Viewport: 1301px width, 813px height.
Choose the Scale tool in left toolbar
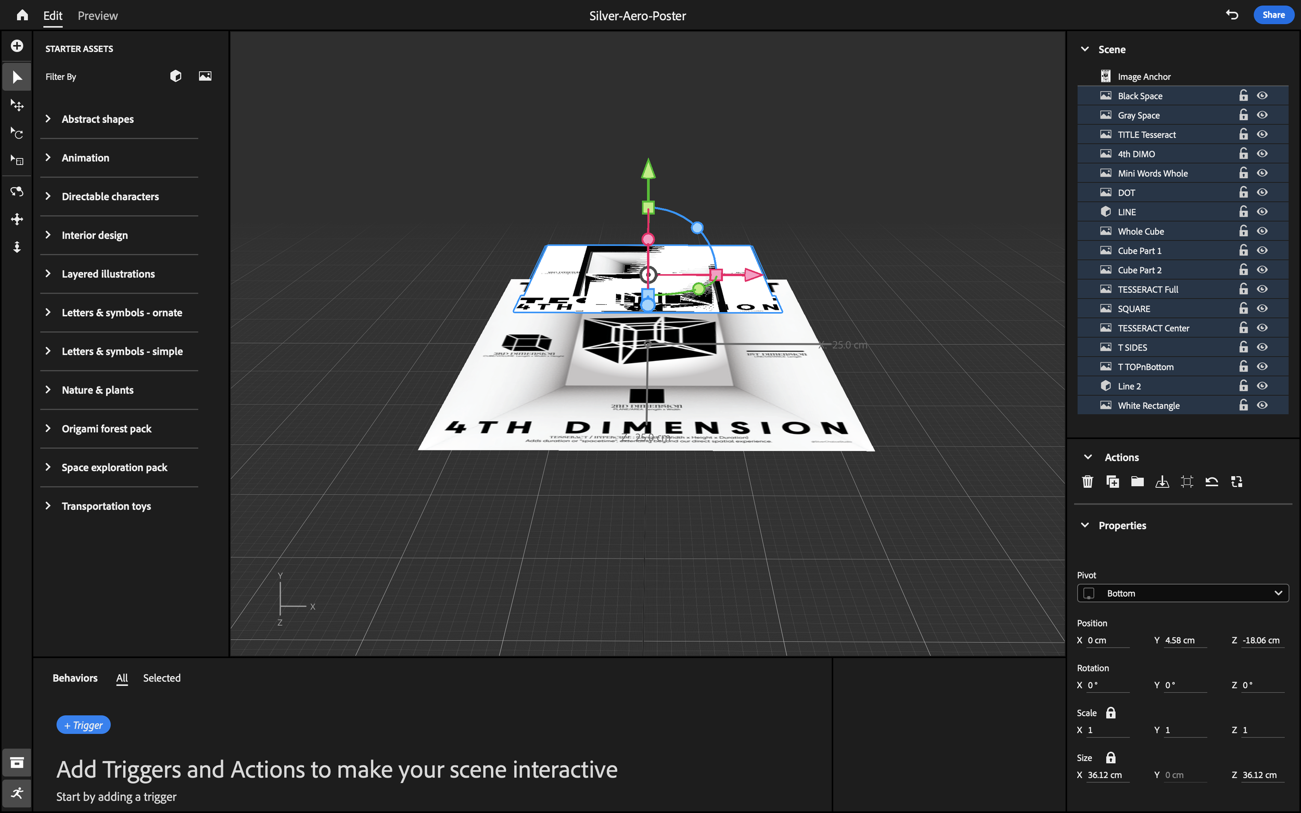coord(17,160)
